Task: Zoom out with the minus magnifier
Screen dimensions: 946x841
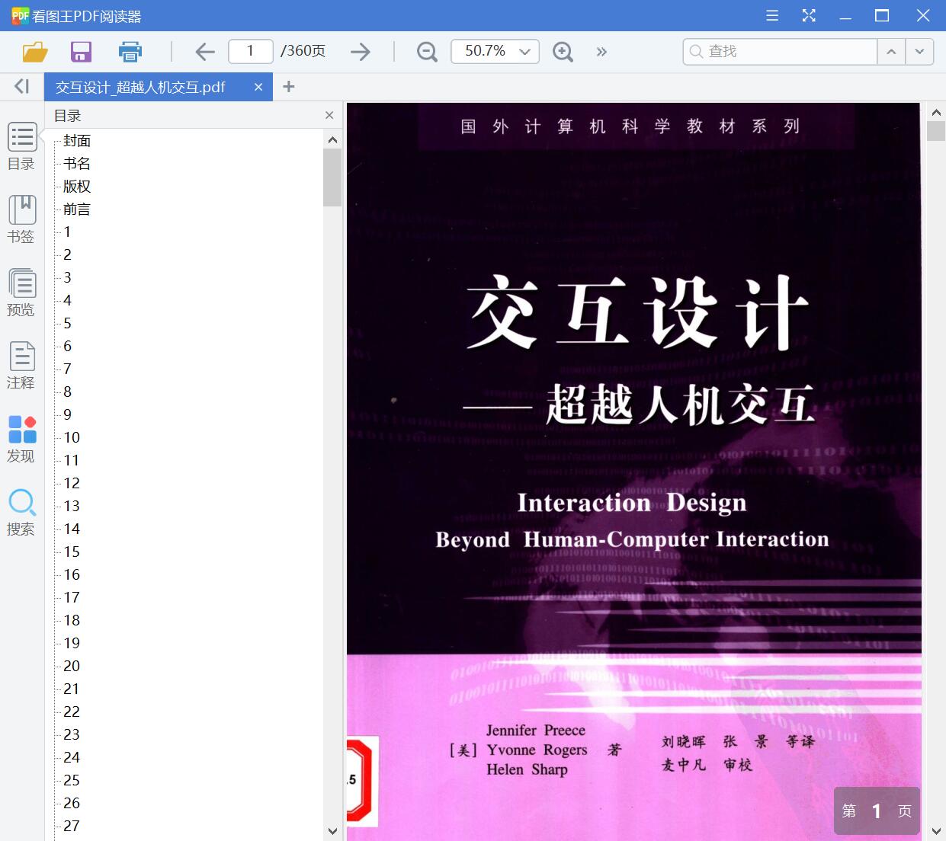Action: [427, 52]
